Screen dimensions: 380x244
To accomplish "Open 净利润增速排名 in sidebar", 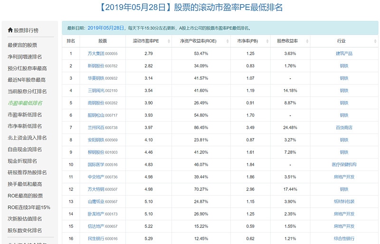I will coord(25,56).
